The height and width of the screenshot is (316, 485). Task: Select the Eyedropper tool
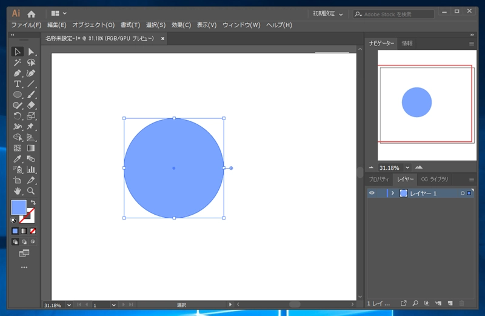coord(18,159)
